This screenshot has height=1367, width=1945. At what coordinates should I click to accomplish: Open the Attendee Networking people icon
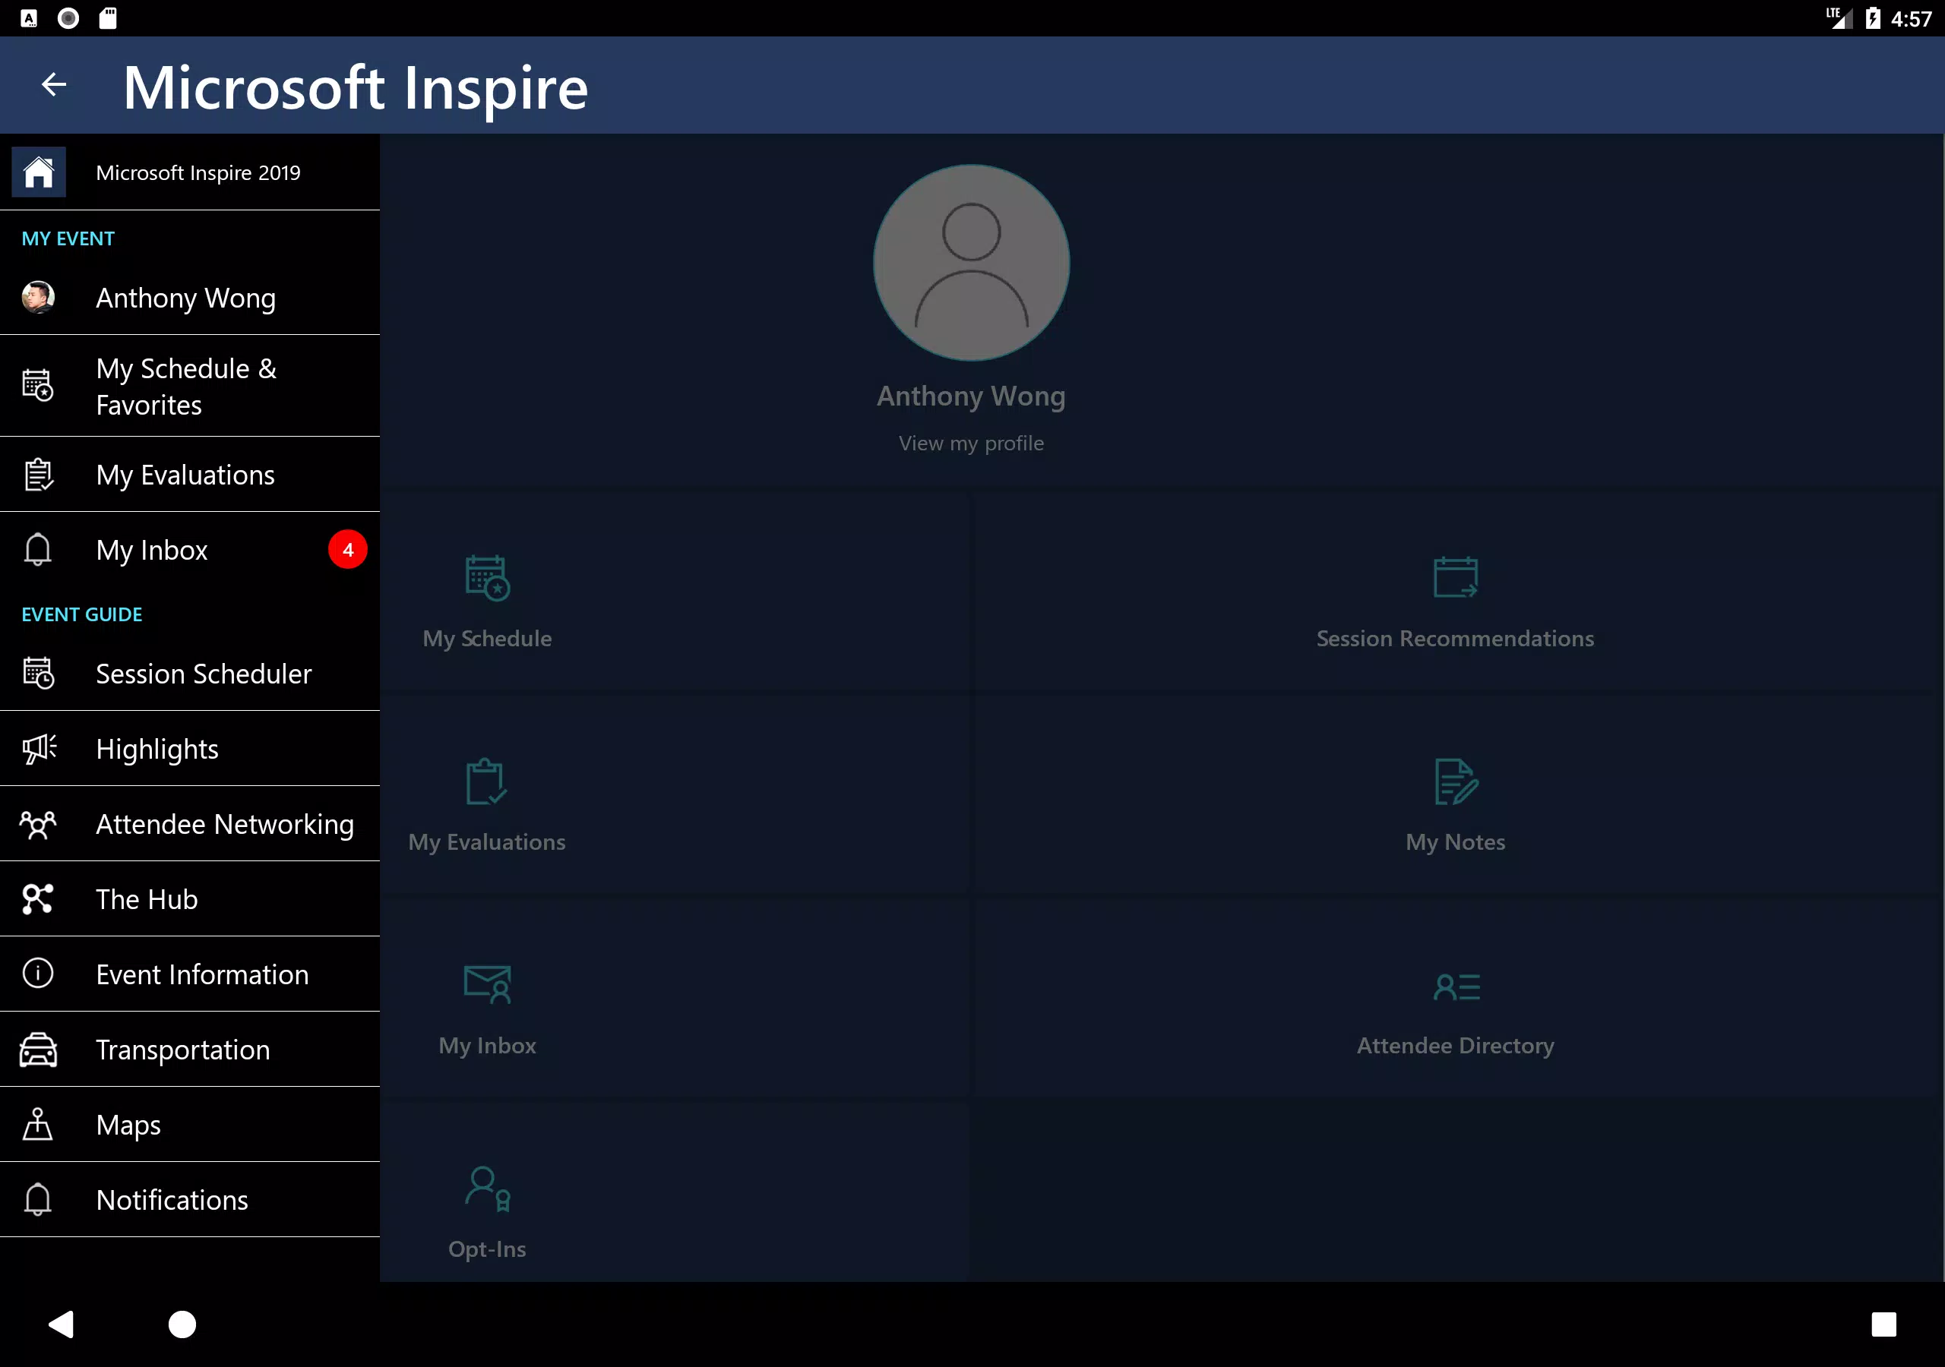point(38,824)
